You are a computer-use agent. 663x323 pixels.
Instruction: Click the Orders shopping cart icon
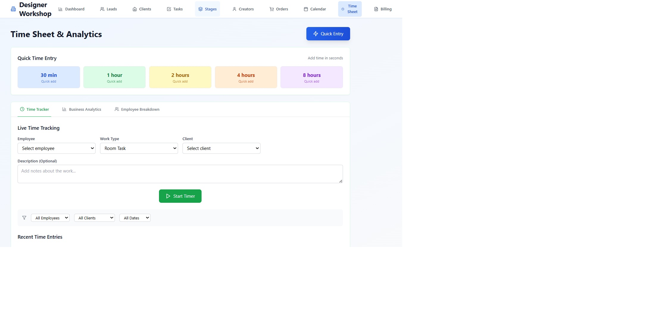coord(272,9)
